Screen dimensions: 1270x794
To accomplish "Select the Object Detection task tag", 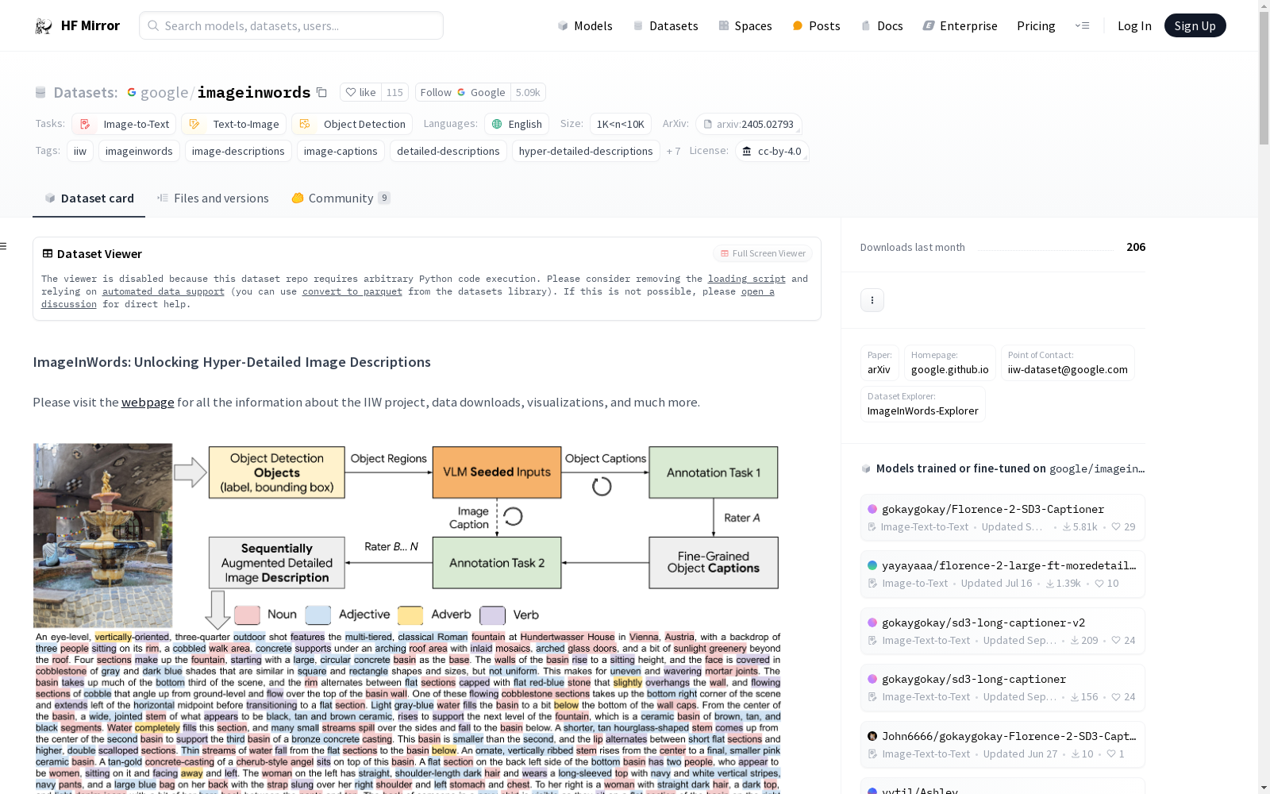I will click(x=352, y=124).
